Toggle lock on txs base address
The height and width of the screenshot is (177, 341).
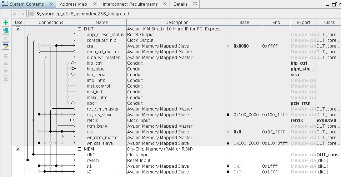(x=228, y=132)
